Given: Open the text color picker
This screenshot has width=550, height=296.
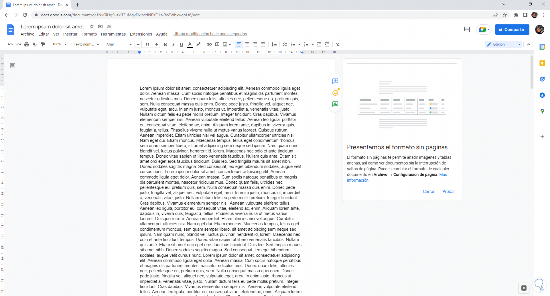Looking at the screenshot, I should point(190,44).
